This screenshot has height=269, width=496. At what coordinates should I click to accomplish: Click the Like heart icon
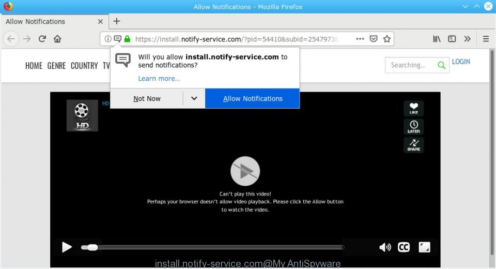pos(414,108)
